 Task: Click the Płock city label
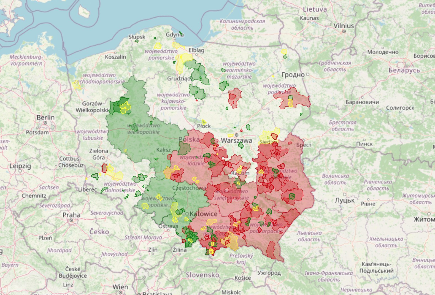point(204,126)
